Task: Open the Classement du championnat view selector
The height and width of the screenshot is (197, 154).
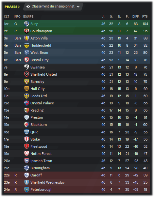Action: [53, 7]
